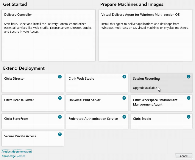Select the Delivery Controller install tile
Screen dimensions: 195x160
[x=48, y=35]
